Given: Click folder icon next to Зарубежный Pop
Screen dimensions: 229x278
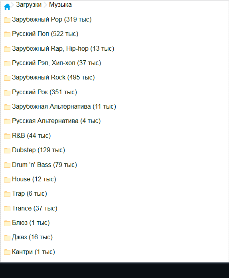Looking at the screenshot, I should [x=7, y=20].
